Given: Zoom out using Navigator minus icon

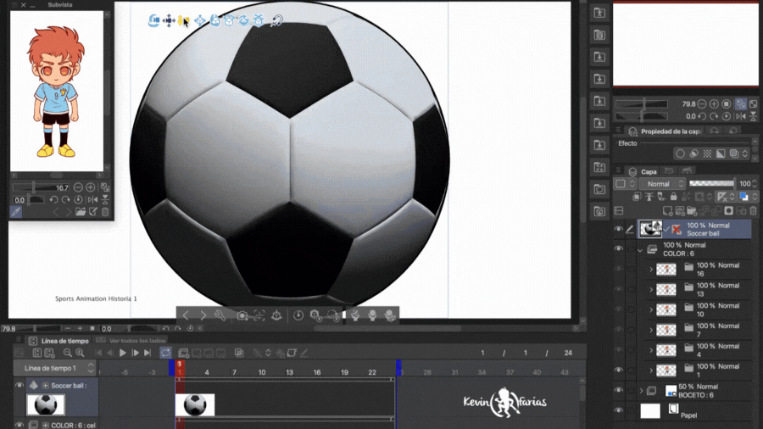Looking at the screenshot, I should [702, 104].
